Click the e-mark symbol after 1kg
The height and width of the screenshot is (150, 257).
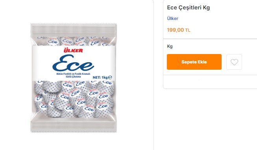pyautogui.click(x=110, y=77)
